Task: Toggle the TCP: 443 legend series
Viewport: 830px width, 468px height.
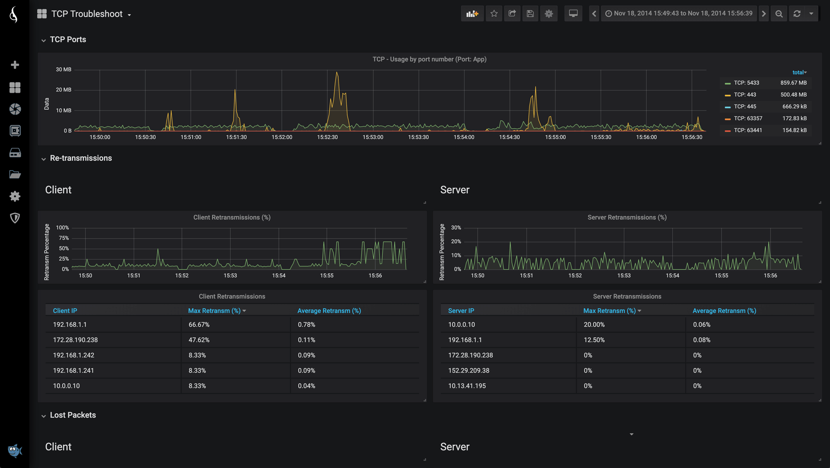Action: 745,95
